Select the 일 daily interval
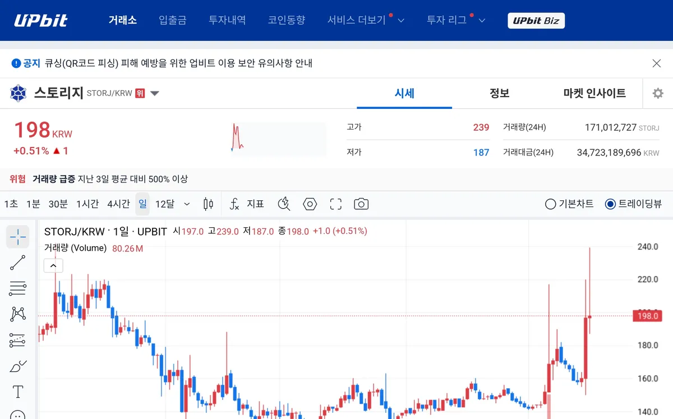Viewport: 673px width, 419px height. 142,204
